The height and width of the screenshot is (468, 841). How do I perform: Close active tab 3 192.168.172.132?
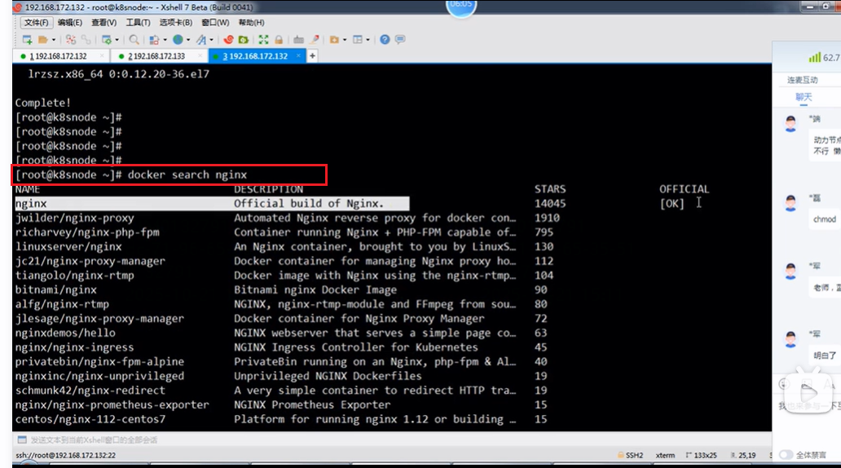click(x=298, y=55)
